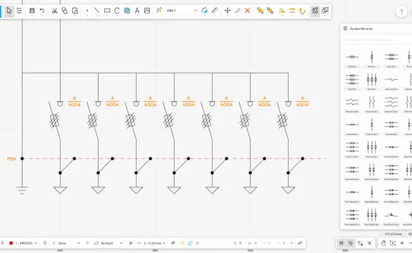Click the symbol library search field
Screen dimensions: 412x253
(377, 40)
